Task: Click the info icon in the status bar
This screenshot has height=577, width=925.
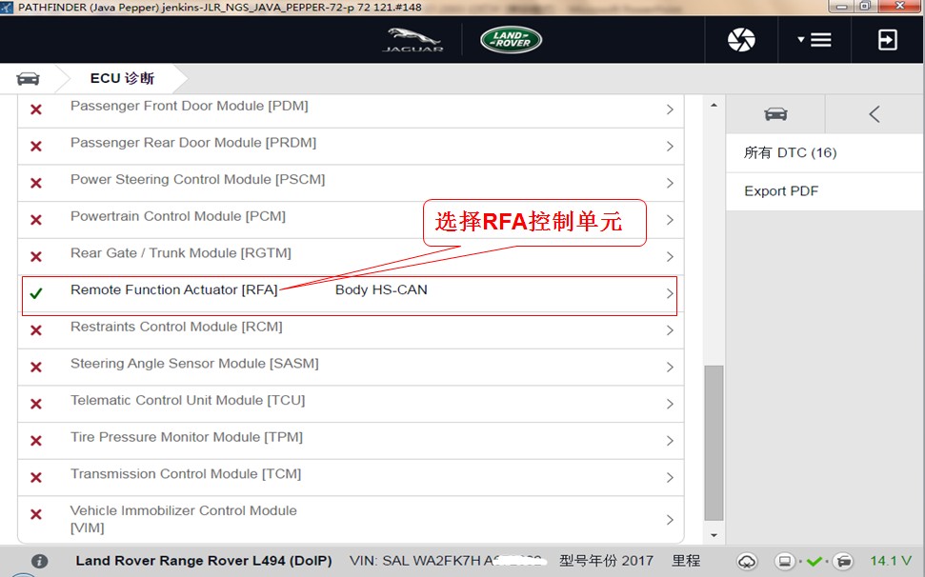Action: click(x=39, y=561)
